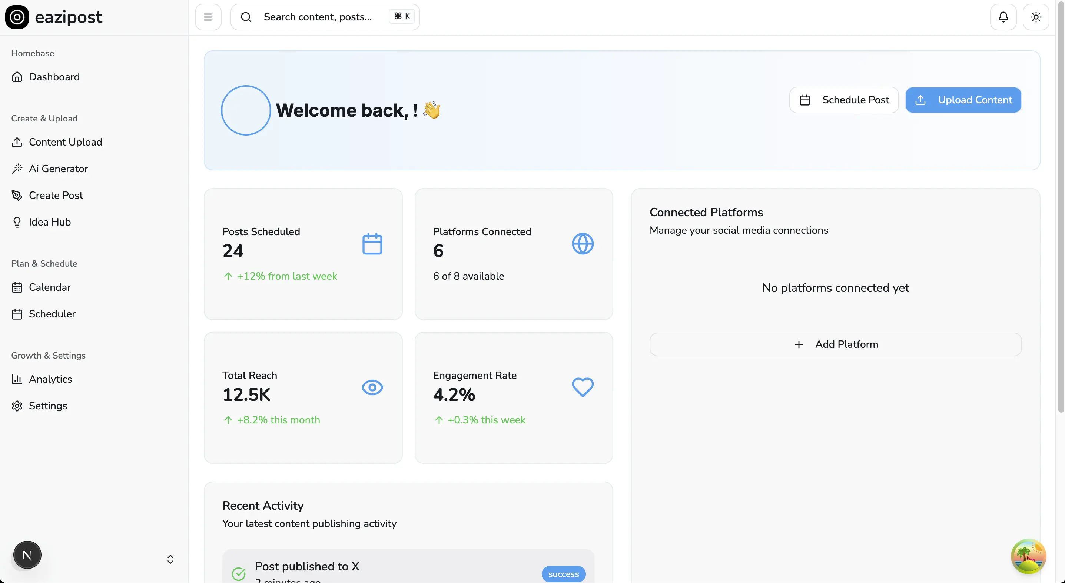Click the Settings gear icon
Viewport: 1065px width, 583px height.
pos(17,406)
